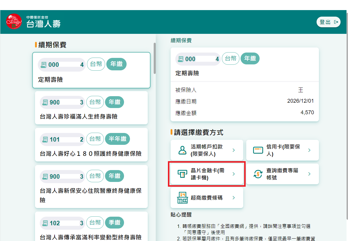Click the due date 2026/12/01
348x241 pixels.
click(301, 101)
